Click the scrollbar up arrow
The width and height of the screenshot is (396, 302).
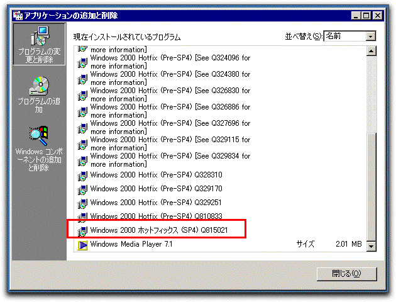pos(371,51)
